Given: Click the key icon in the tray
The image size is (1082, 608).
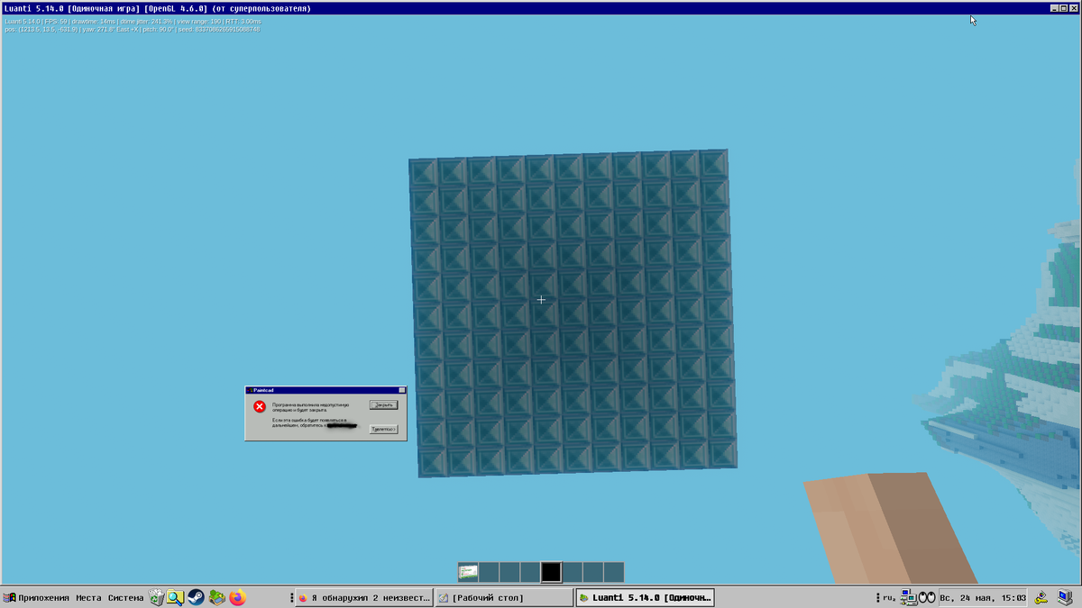Looking at the screenshot, I should click(x=1041, y=597).
